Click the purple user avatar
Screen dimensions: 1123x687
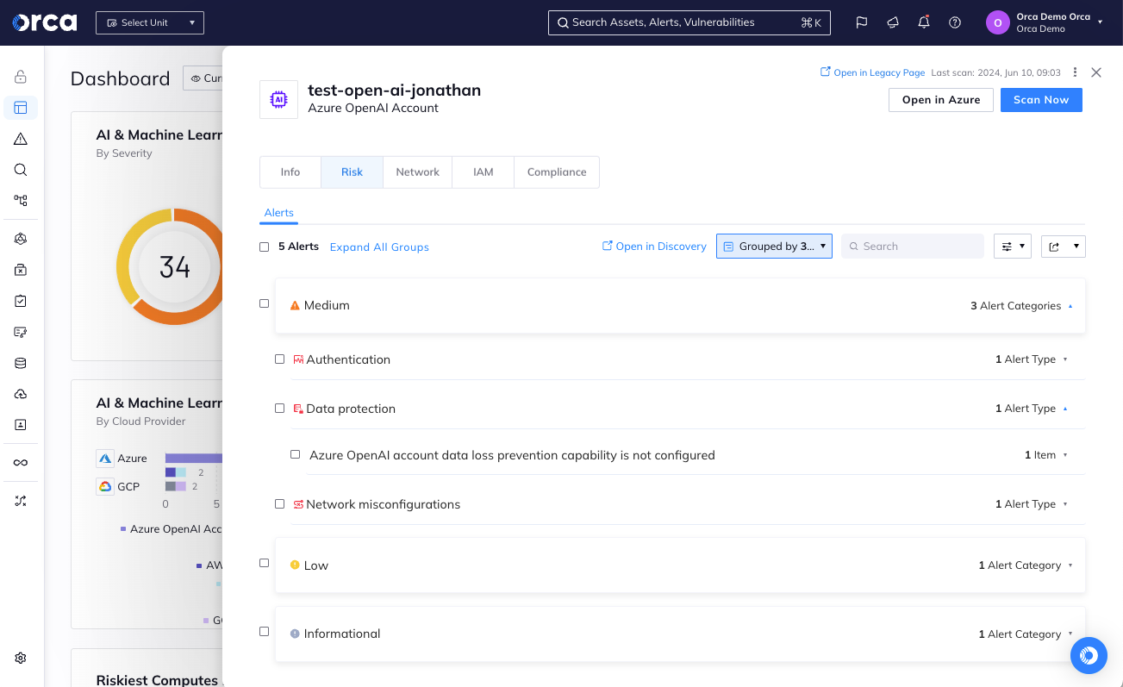[x=997, y=22]
